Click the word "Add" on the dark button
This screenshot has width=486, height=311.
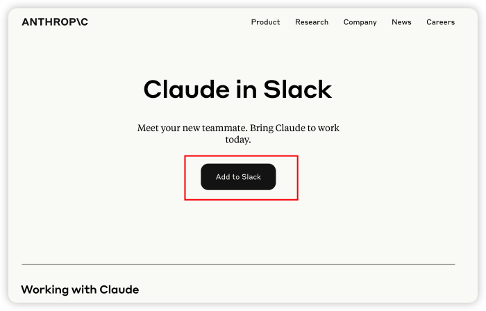point(223,177)
